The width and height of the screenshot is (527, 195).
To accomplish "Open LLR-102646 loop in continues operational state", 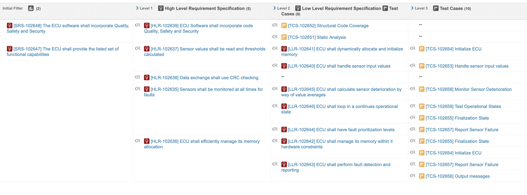I will 340,109.
